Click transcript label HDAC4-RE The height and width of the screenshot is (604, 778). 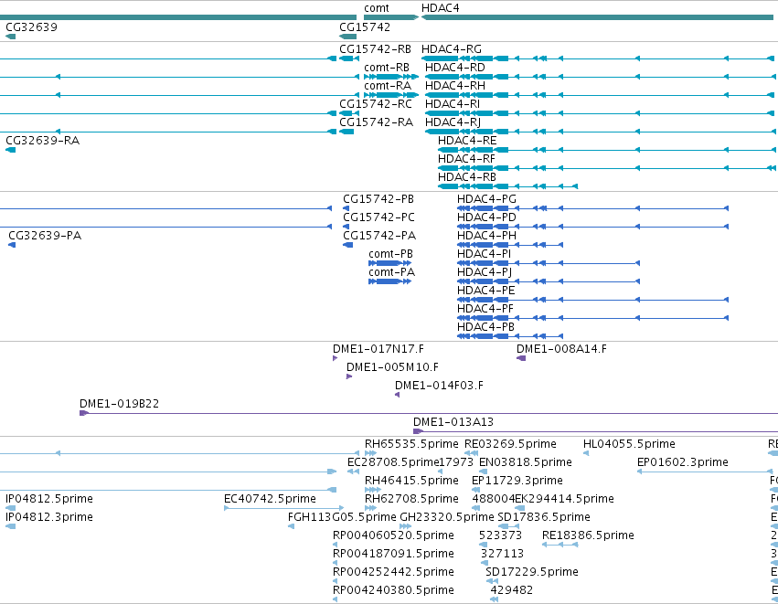467,141
